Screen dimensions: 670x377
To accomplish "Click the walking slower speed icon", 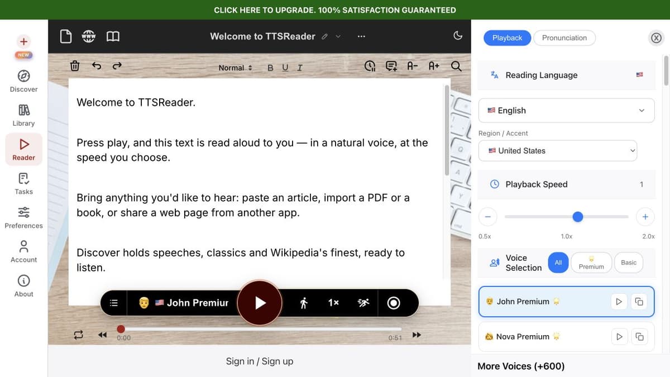I will (x=304, y=303).
